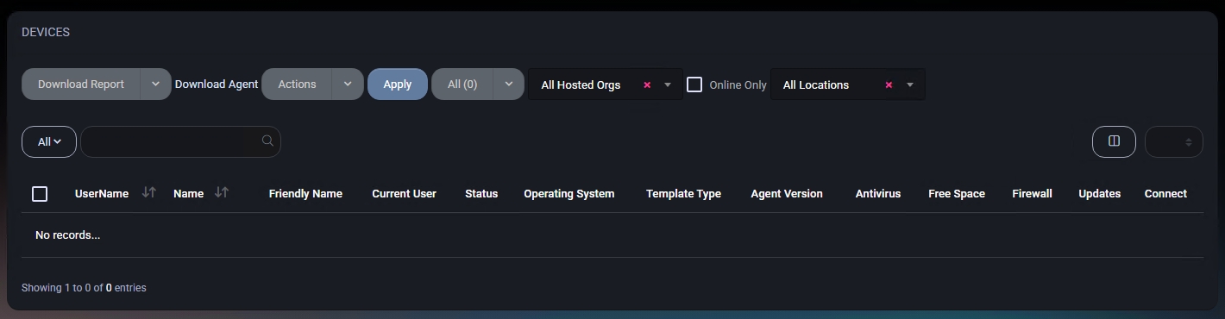Click the DEVICES panel title
The height and width of the screenshot is (319, 1225).
click(46, 33)
